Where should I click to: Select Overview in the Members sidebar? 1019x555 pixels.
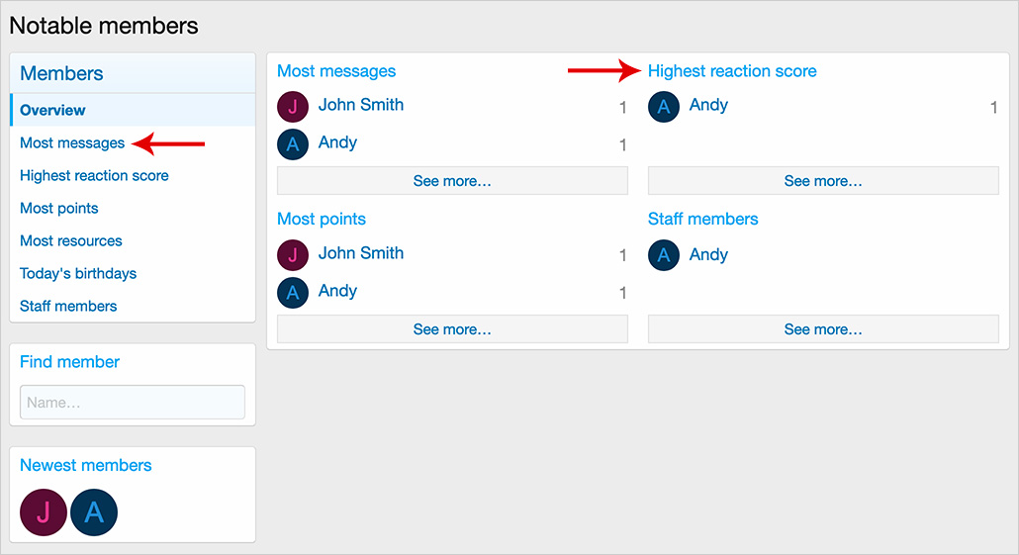tap(52, 110)
